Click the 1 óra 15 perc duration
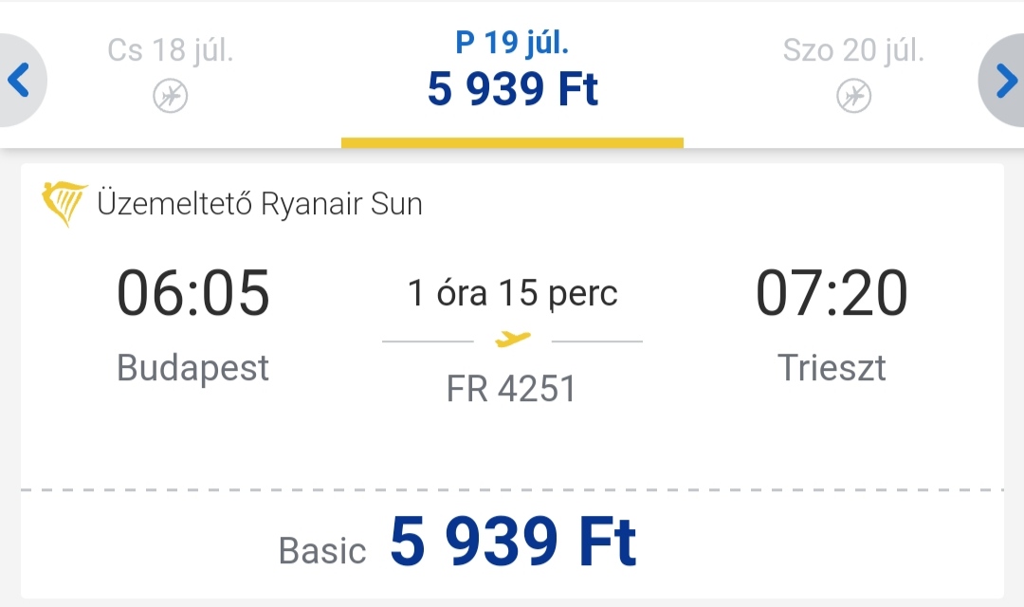1024x607 pixels. coord(513,293)
